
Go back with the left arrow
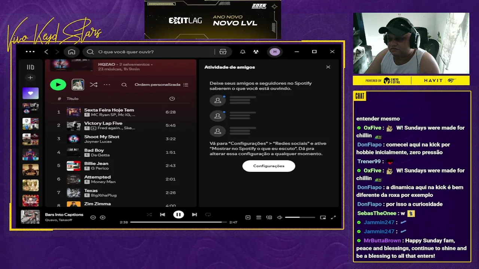coord(46,52)
